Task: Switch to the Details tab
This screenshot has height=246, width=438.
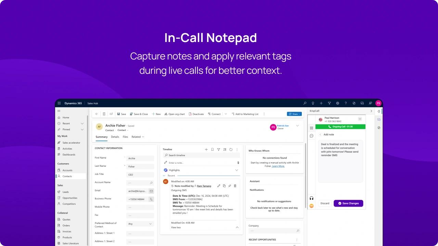Action: pos(115,137)
